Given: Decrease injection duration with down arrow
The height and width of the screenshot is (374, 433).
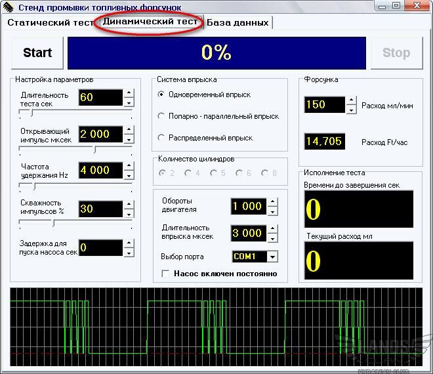Looking at the screenshot, I should pos(273,237).
